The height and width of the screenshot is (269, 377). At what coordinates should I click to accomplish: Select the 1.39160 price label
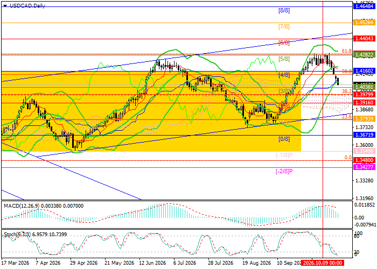coord(364,103)
